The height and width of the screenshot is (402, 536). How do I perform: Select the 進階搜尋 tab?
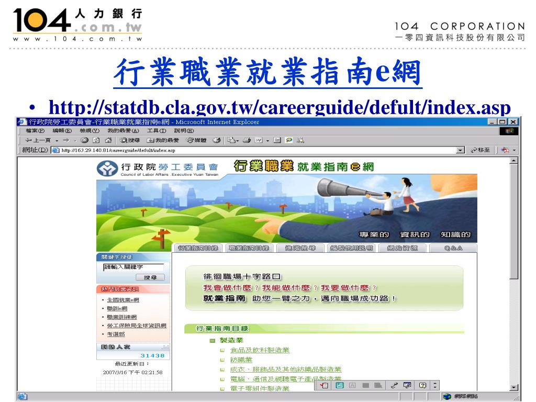click(x=300, y=248)
